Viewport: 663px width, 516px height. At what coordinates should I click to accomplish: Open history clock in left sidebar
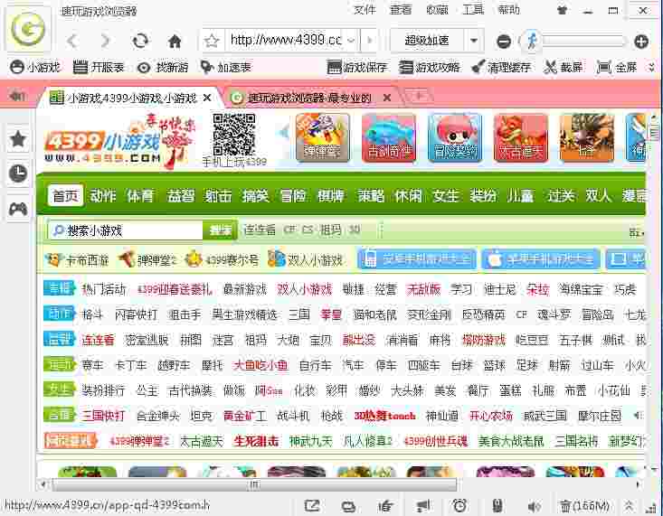click(x=18, y=174)
